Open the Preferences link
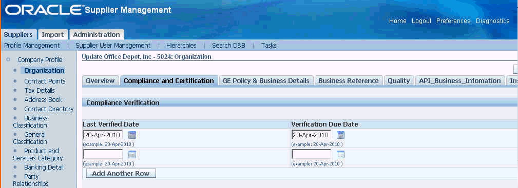The image size is (518, 188). [453, 21]
